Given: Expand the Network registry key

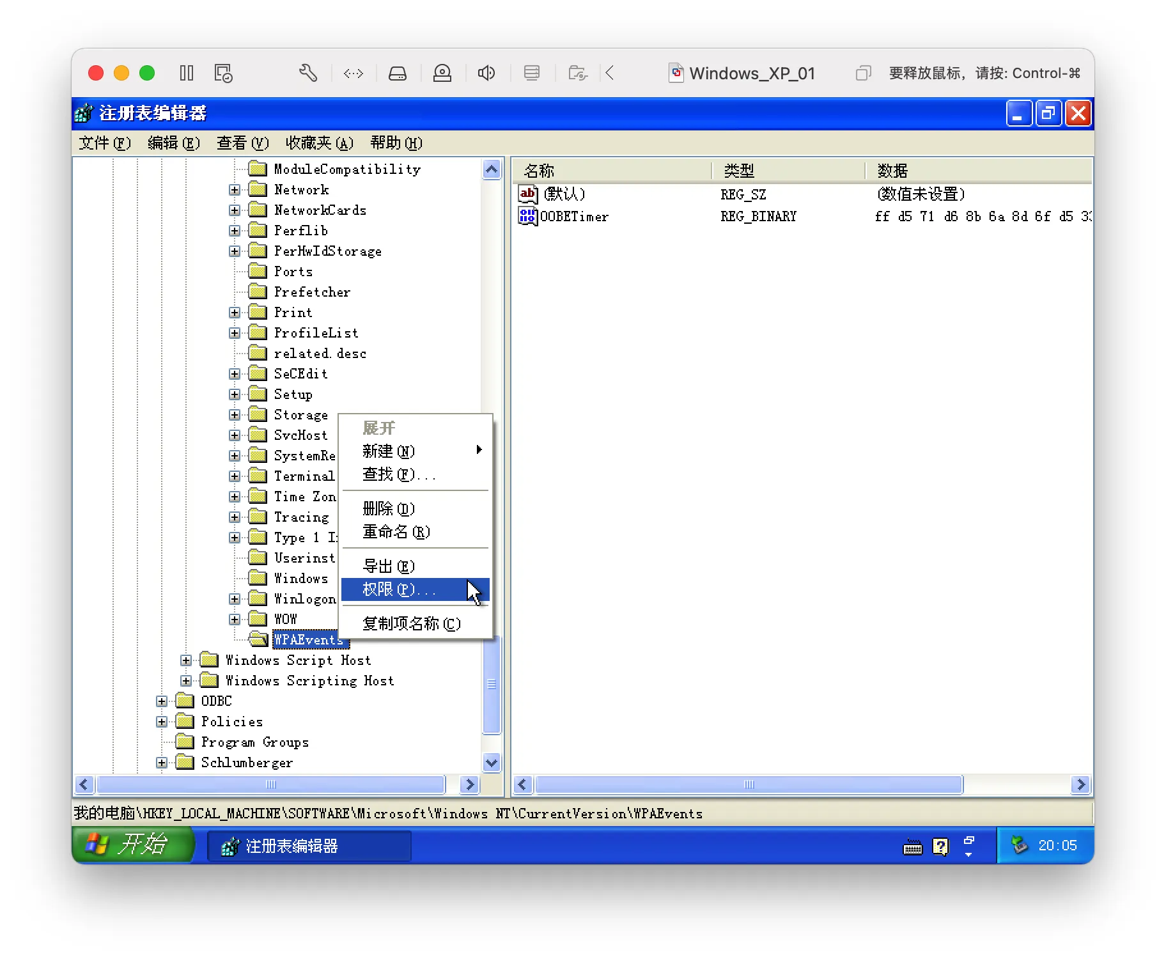Looking at the screenshot, I should click(235, 190).
